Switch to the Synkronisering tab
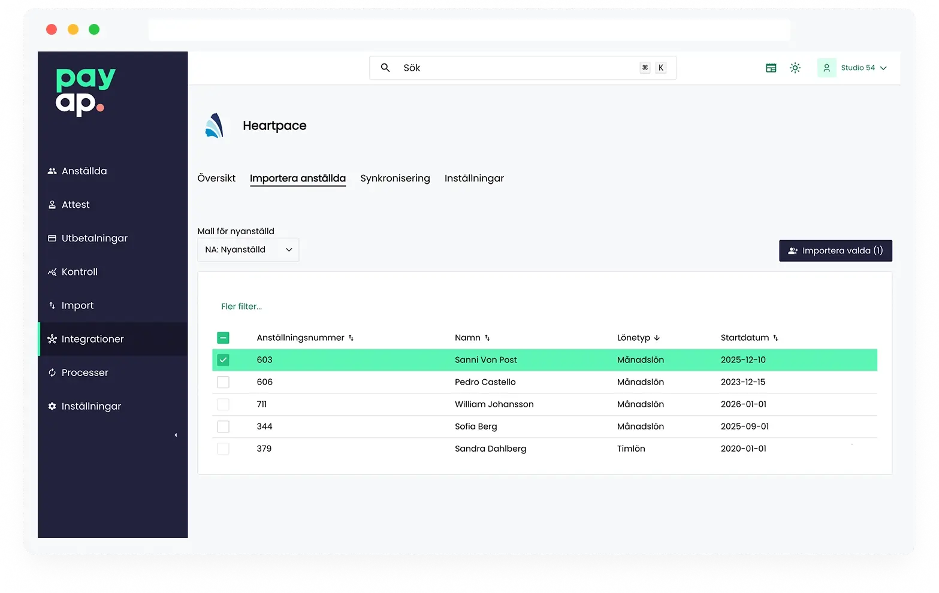Screen dimensions: 939x593 [x=395, y=178]
